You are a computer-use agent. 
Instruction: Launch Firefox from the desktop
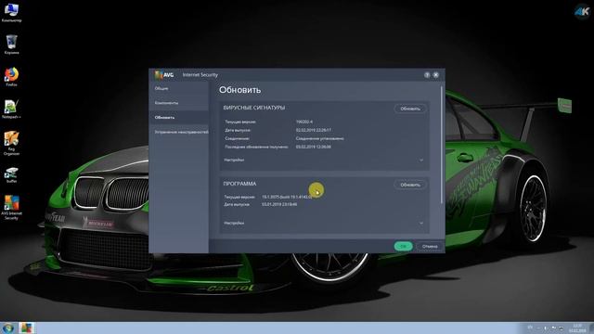[11, 77]
